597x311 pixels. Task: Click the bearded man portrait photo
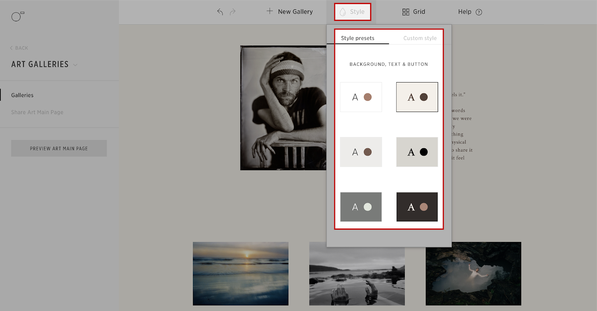(284, 108)
